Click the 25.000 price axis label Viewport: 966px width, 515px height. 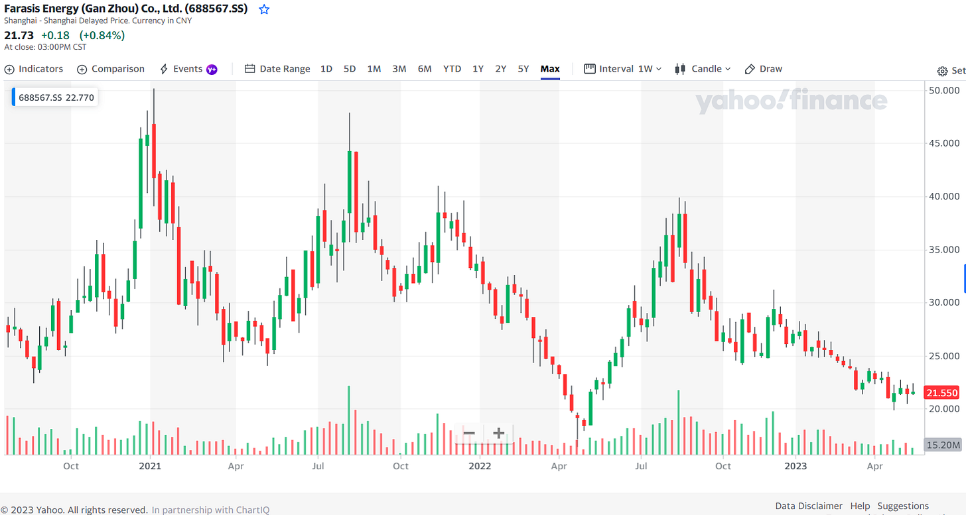[943, 356]
